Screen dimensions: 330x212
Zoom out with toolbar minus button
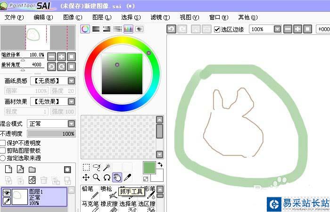click(288, 29)
